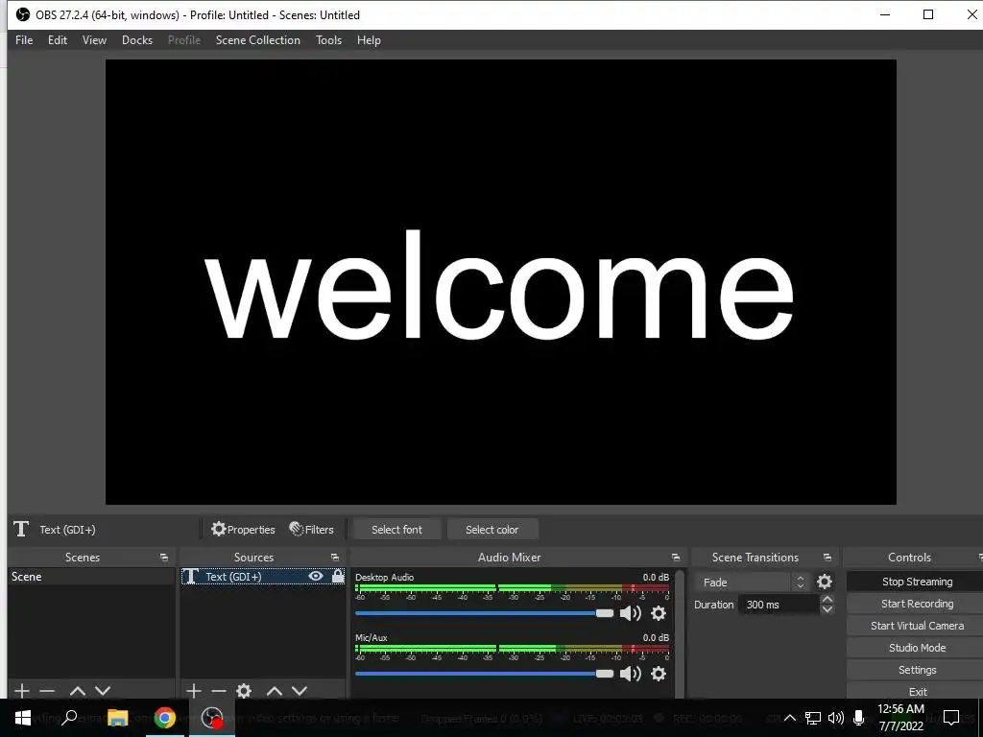
Task: Open taskbar search
Action: click(x=69, y=718)
